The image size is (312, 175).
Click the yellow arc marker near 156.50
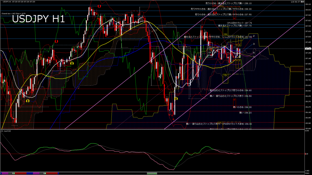(176, 98)
